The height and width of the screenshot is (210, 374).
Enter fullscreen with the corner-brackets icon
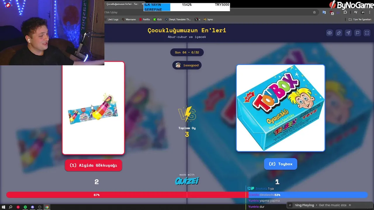click(x=367, y=33)
